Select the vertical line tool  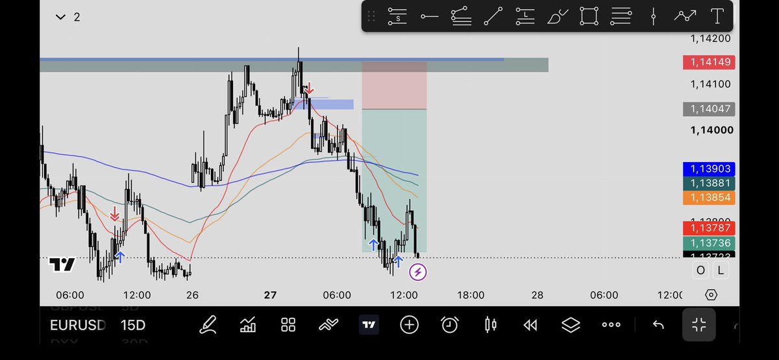(x=653, y=16)
